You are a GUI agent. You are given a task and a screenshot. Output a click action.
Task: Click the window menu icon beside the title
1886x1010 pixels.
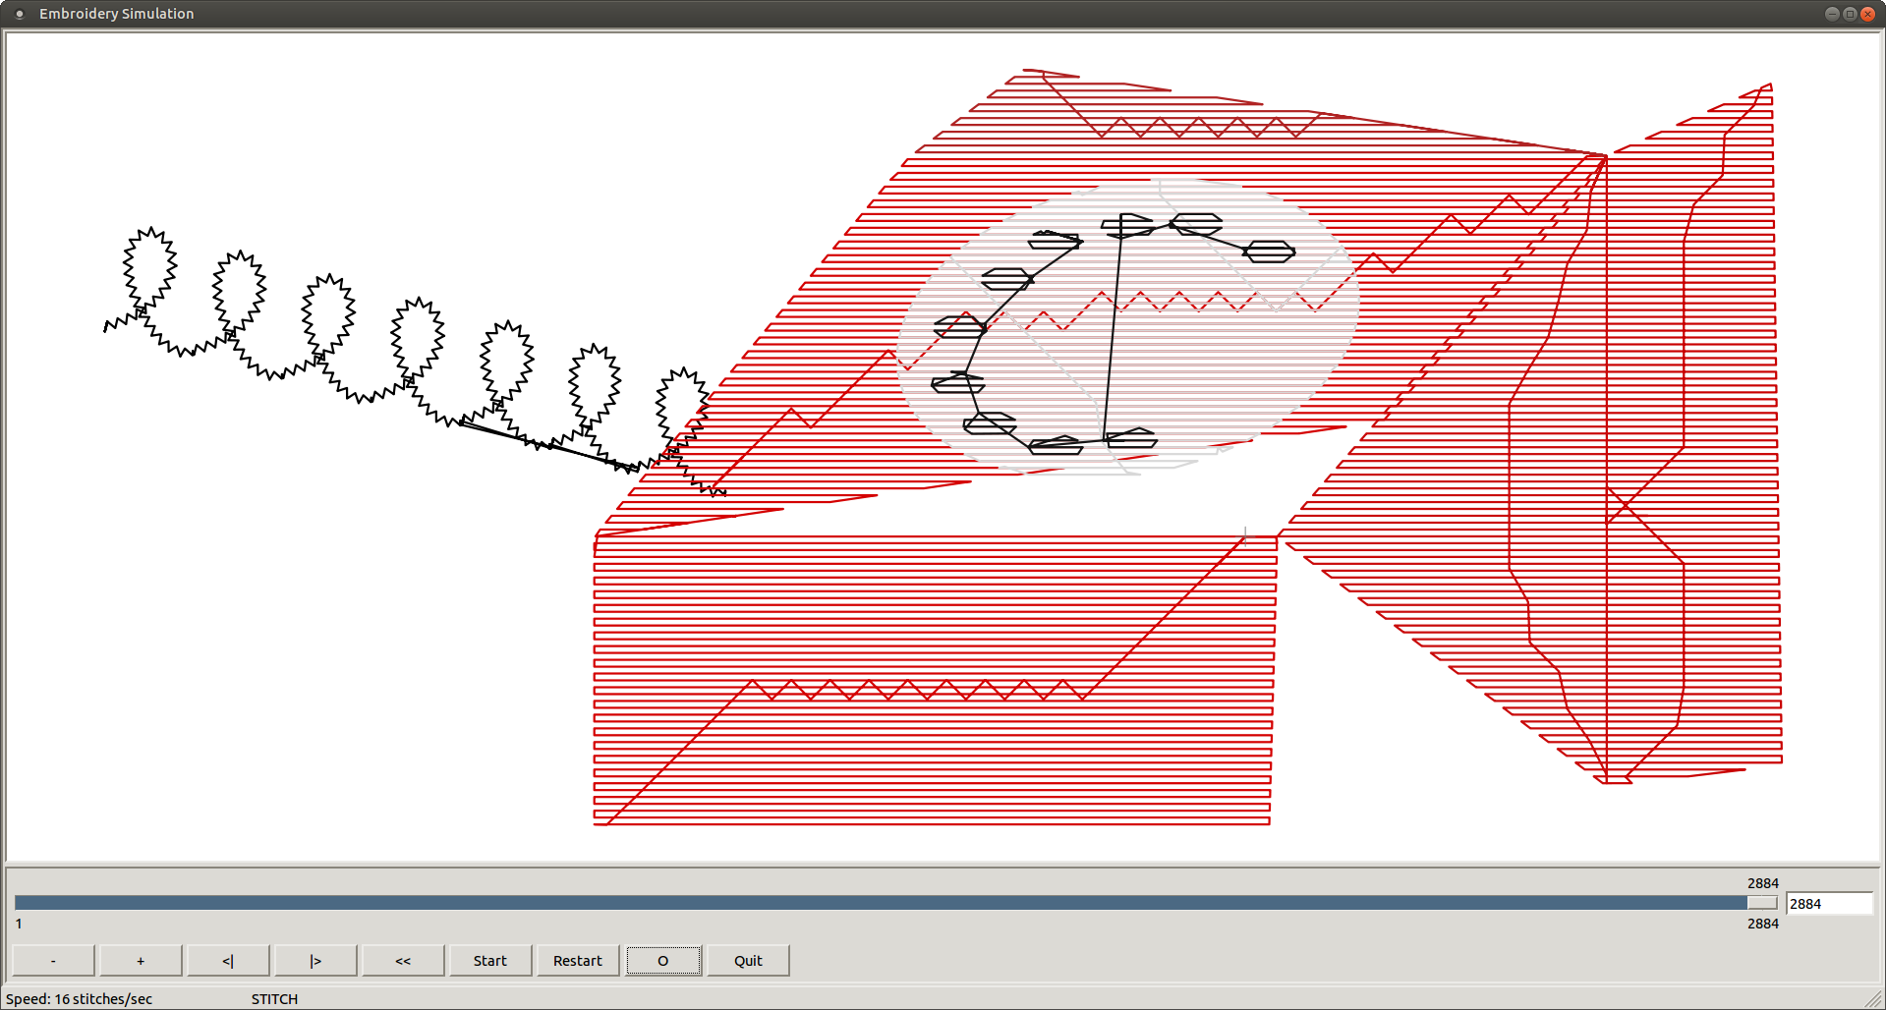click(20, 14)
